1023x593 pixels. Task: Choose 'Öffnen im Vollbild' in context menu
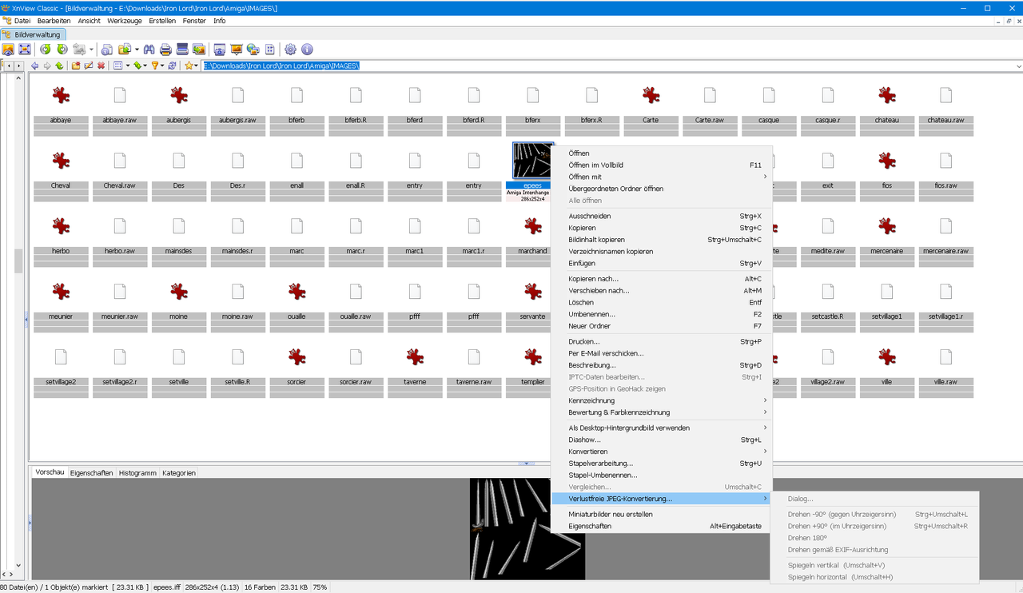coord(661,165)
